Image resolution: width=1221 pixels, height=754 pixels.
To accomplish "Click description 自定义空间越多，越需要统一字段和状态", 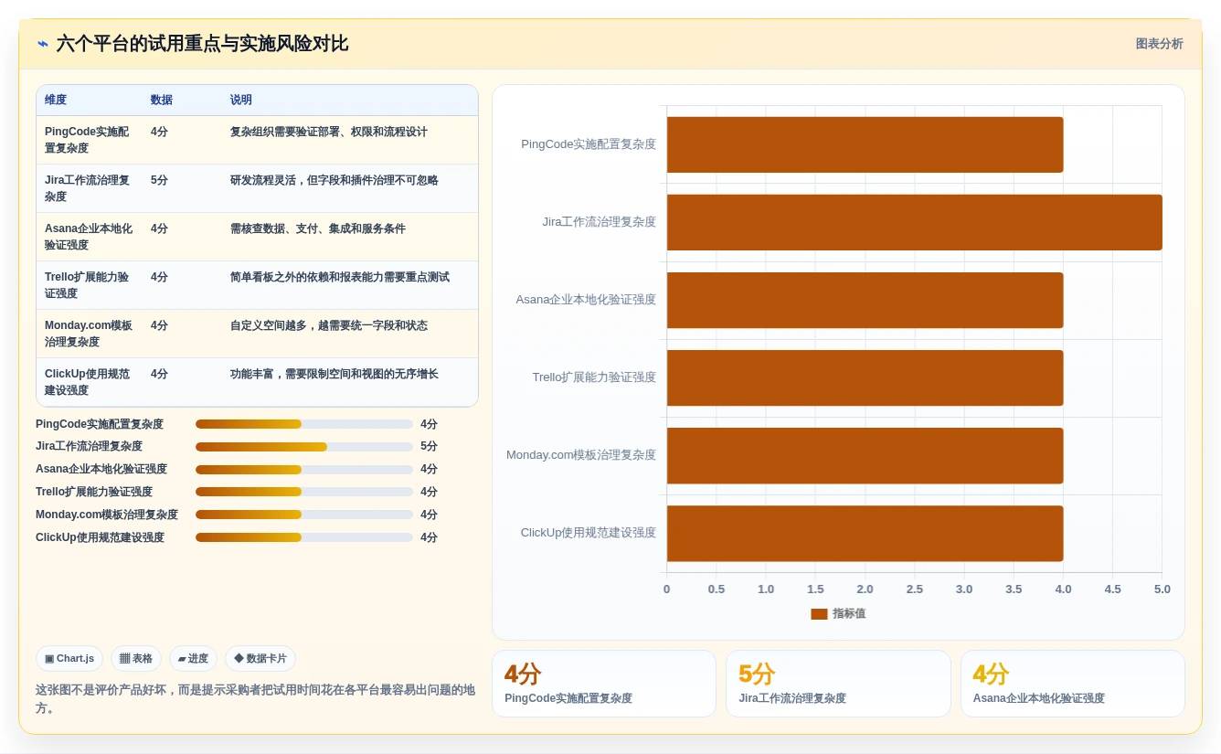I will [x=329, y=325].
